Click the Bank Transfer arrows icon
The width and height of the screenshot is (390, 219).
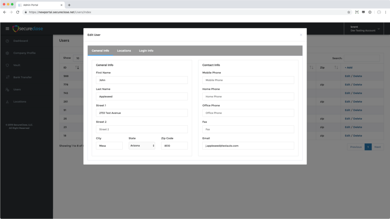(x=7, y=77)
